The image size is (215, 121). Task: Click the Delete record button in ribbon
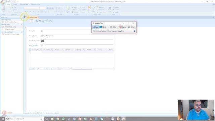(x=75, y=12)
